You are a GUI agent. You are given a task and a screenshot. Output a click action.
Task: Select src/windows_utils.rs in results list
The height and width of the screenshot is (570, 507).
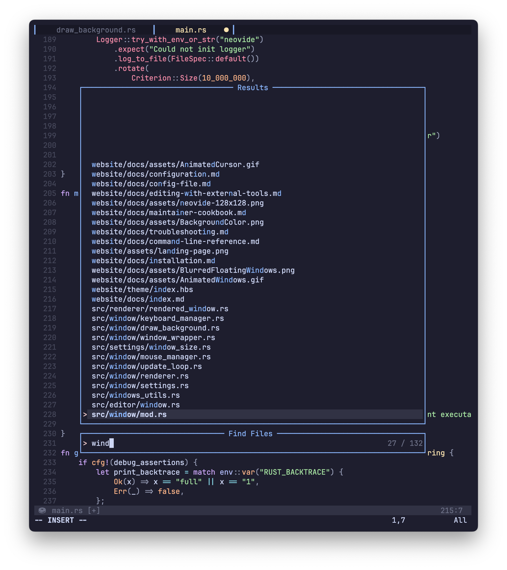pos(136,395)
